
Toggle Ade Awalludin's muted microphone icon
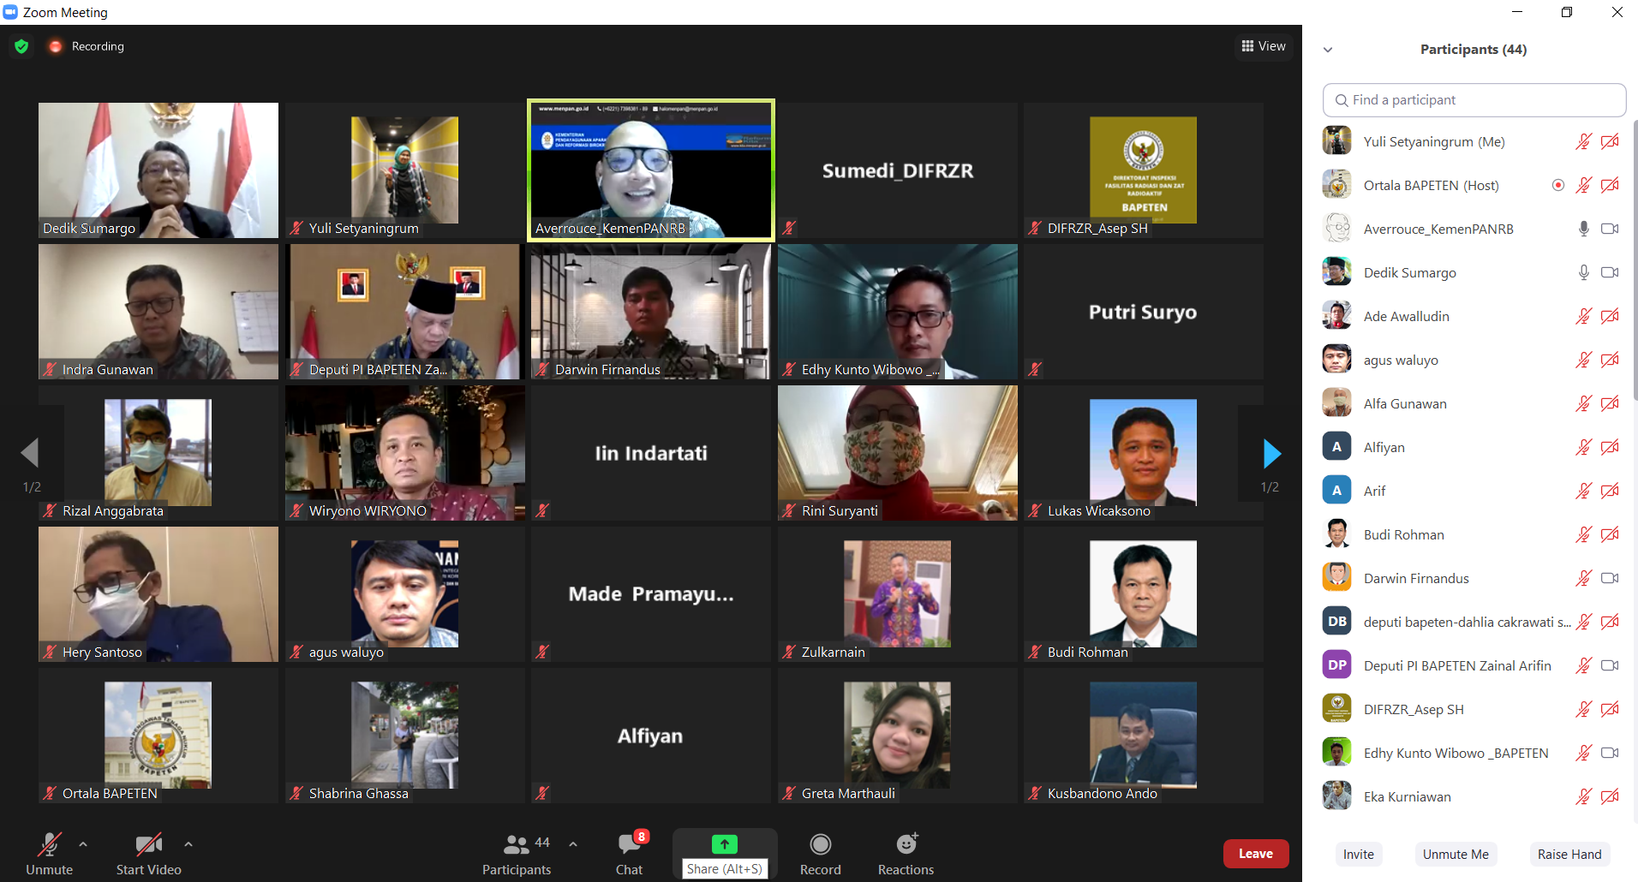1584,316
